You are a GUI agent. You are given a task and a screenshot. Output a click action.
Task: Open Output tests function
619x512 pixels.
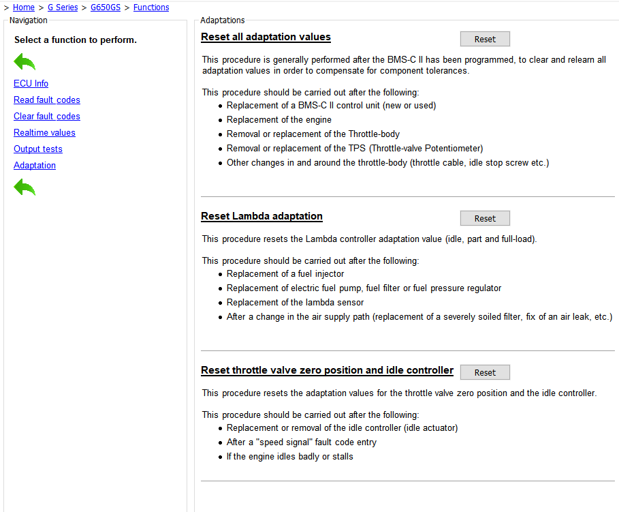coord(38,149)
